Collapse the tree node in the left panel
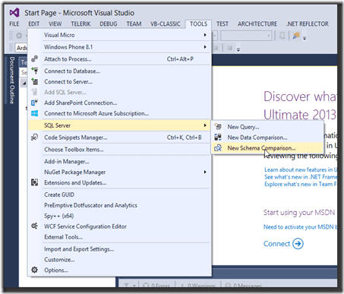This screenshot has height=294, width=344. (24, 84)
